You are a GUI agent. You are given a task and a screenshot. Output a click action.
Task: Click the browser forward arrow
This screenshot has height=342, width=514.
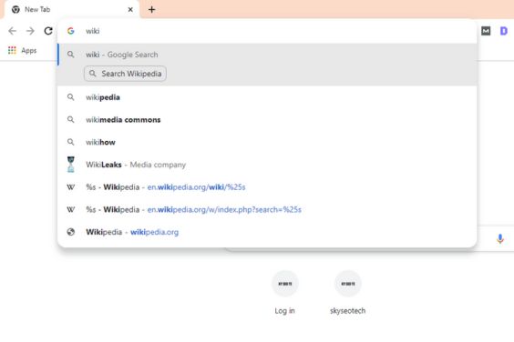(30, 31)
